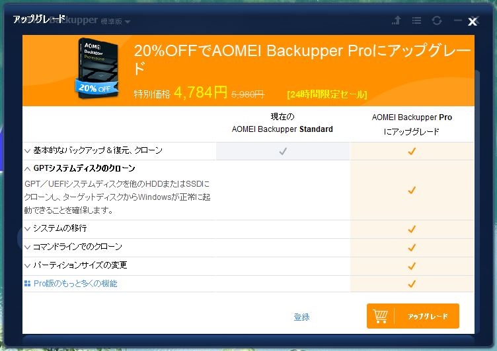Click the GPT／UEFI description paragraph
The width and height of the screenshot is (497, 351).
point(117,197)
